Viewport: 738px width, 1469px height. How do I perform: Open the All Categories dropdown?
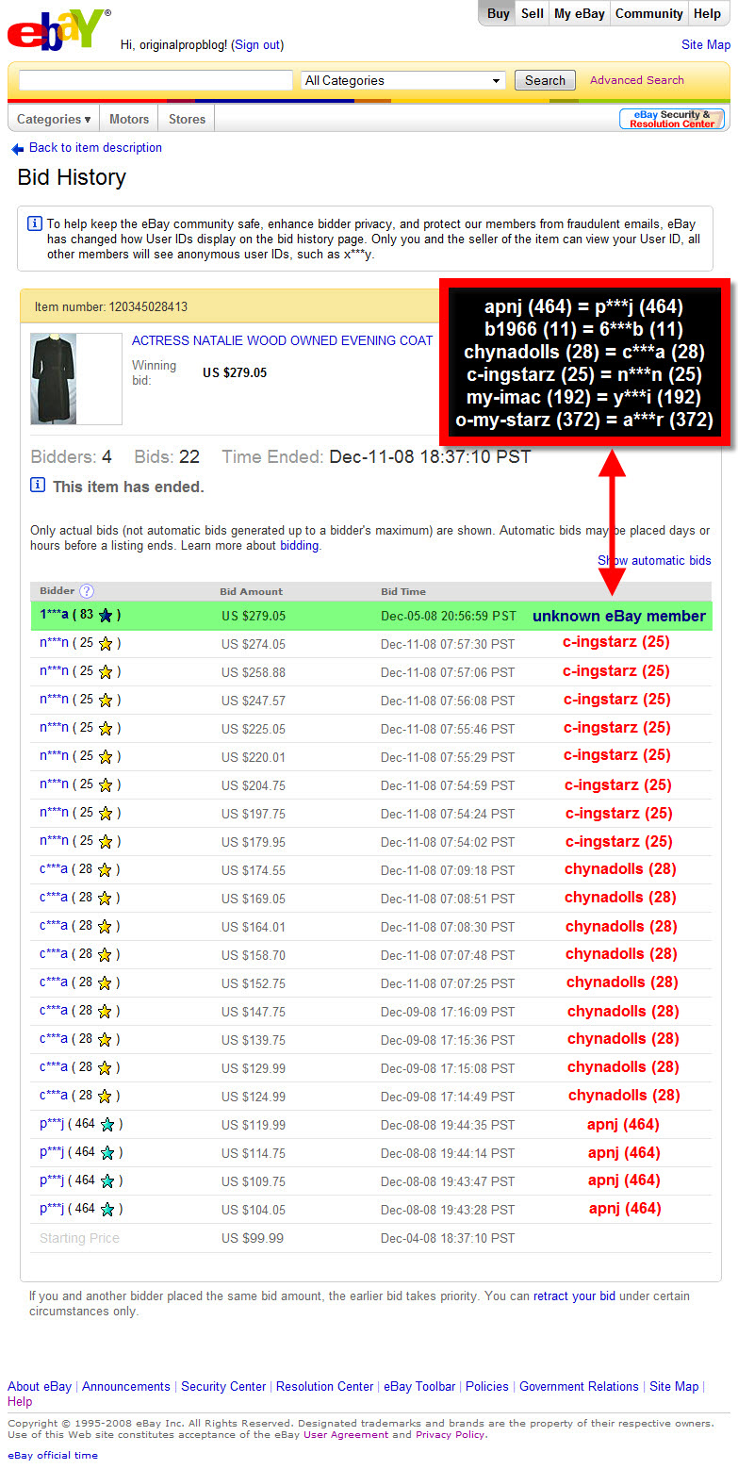(403, 81)
